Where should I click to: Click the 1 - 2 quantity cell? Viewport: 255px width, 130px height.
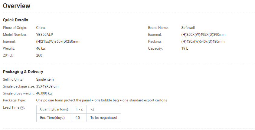click(79, 109)
